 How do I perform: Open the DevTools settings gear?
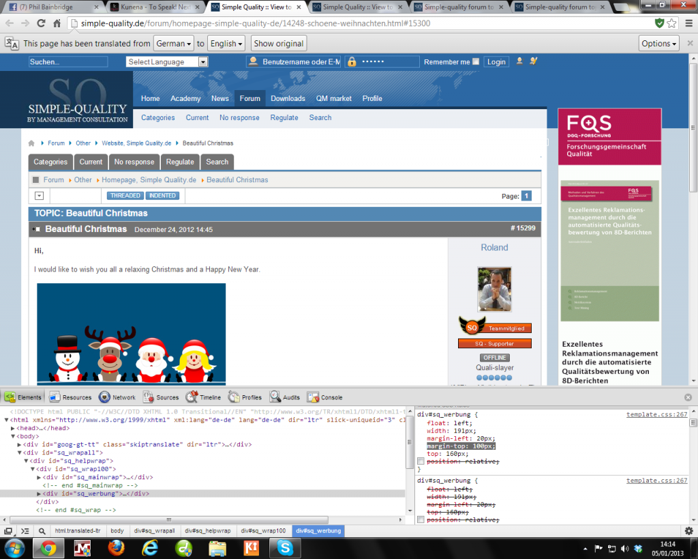tap(688, 530)
